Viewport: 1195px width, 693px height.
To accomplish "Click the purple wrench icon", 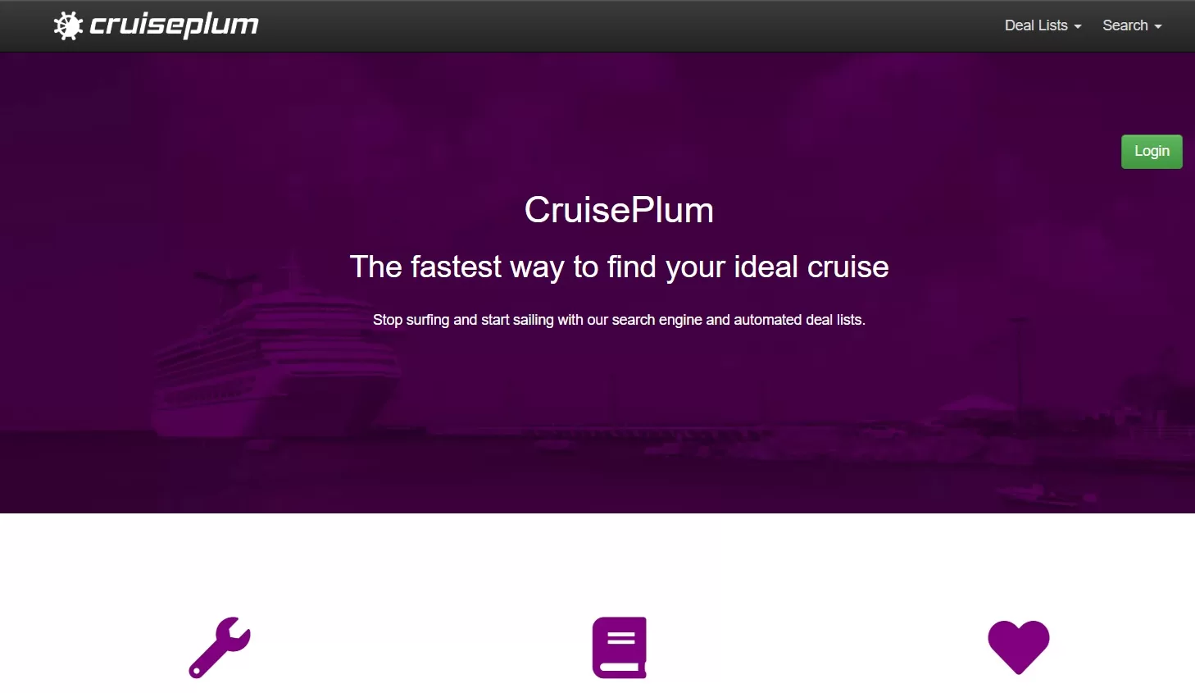I will coord(220,647).
